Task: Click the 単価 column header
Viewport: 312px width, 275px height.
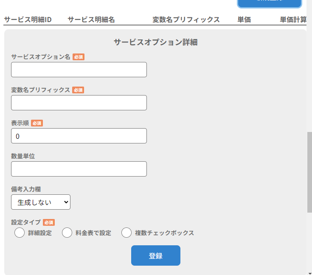Action: pos(244,20)
